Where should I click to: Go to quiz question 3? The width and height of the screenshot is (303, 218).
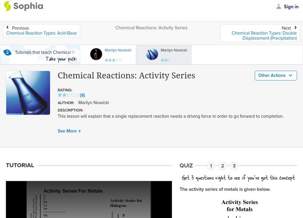234,166
